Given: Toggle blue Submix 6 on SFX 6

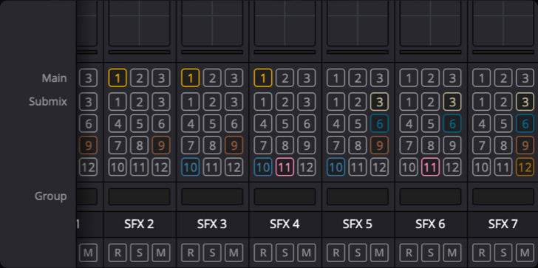Looking at the screenshot, I should pos(452,123).
